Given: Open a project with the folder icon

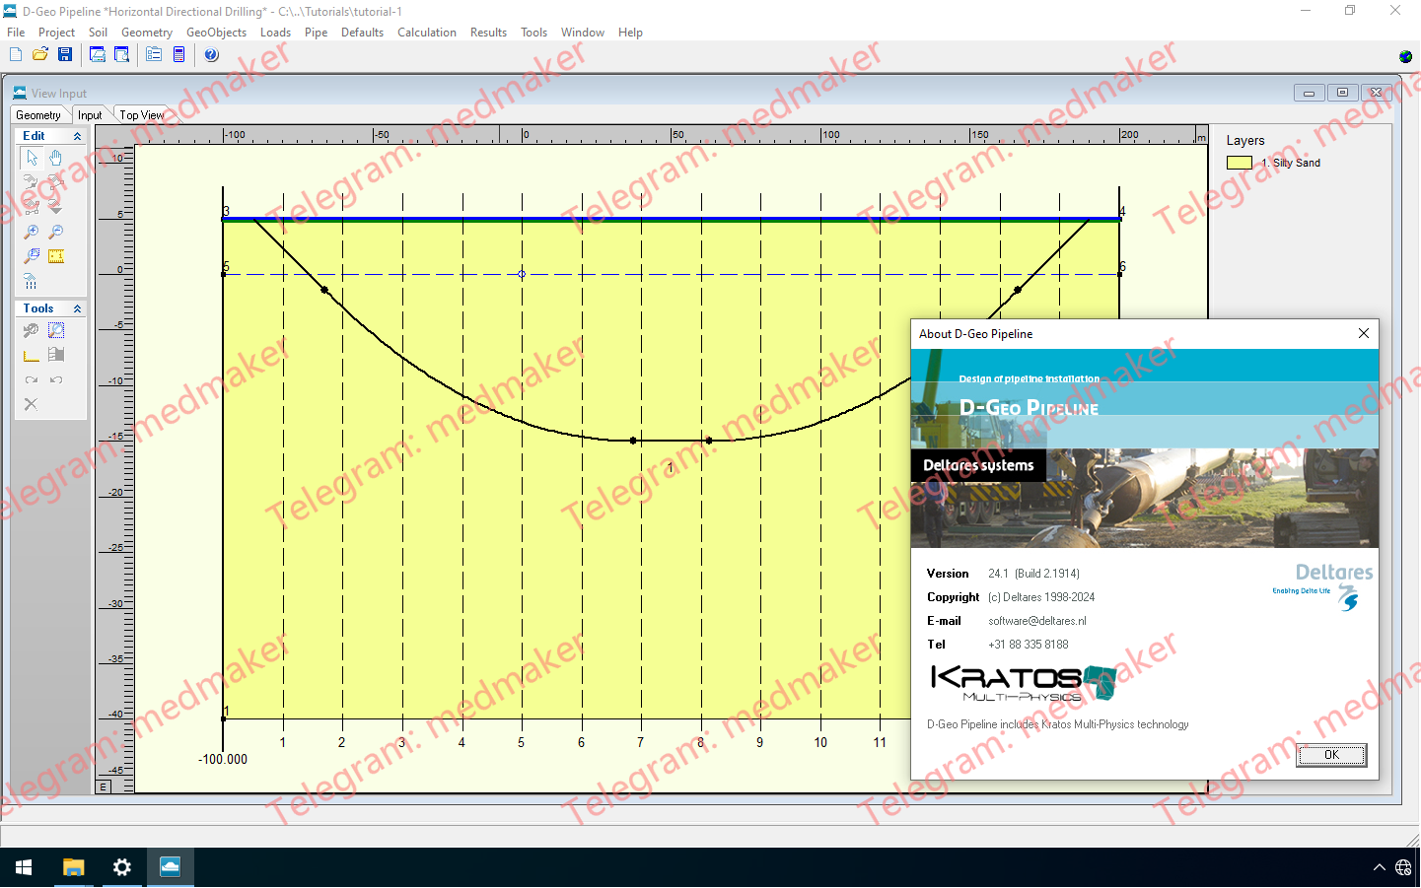Looking at the screenshot, I should 40,55.
